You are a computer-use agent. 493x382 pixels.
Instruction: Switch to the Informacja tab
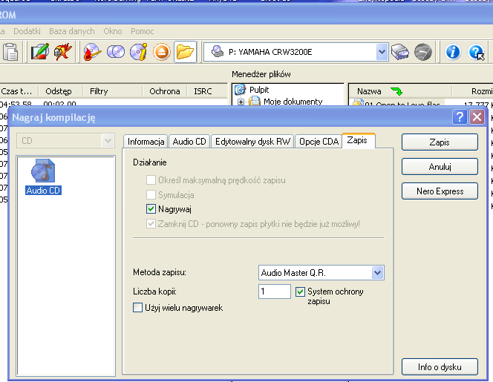coord(146,142)
